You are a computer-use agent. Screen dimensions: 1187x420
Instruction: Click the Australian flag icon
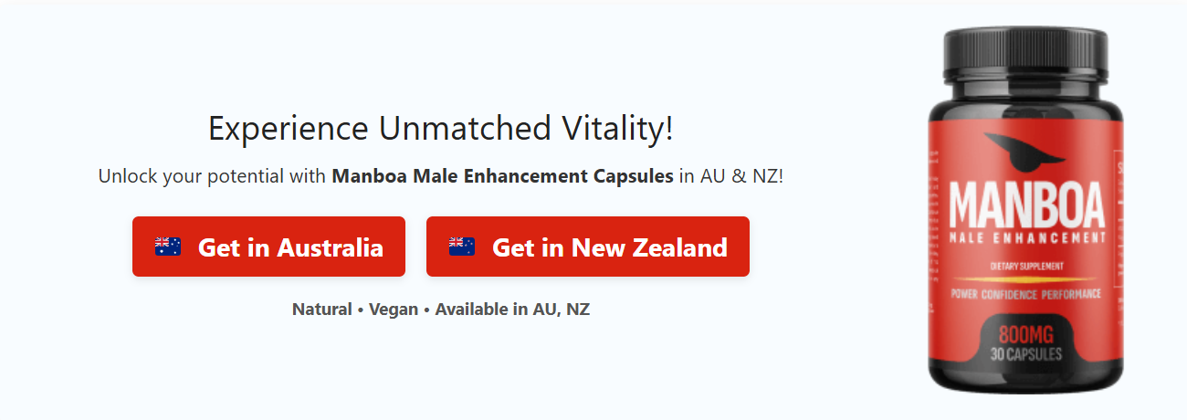(x=168, y=247)
